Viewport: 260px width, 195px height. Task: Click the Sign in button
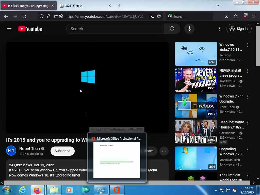point(239,29)
